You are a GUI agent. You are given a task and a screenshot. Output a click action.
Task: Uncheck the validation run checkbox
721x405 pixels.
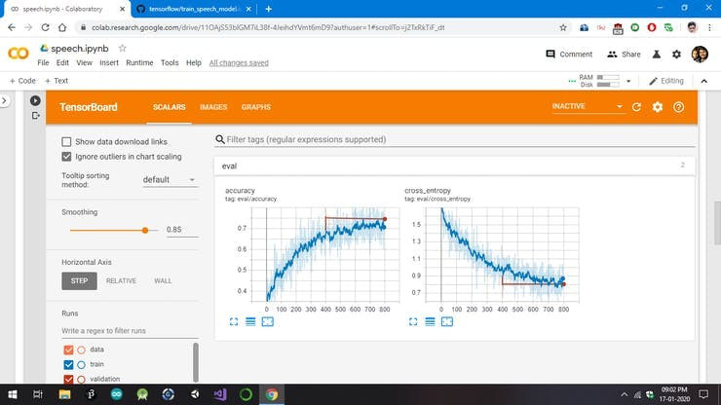(x=68, y=380)
